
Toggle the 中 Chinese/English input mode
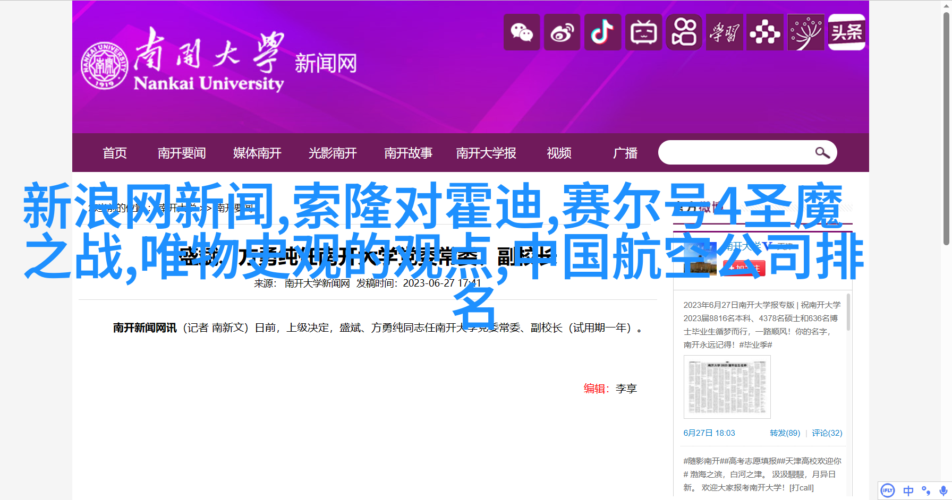coord(908,490)
